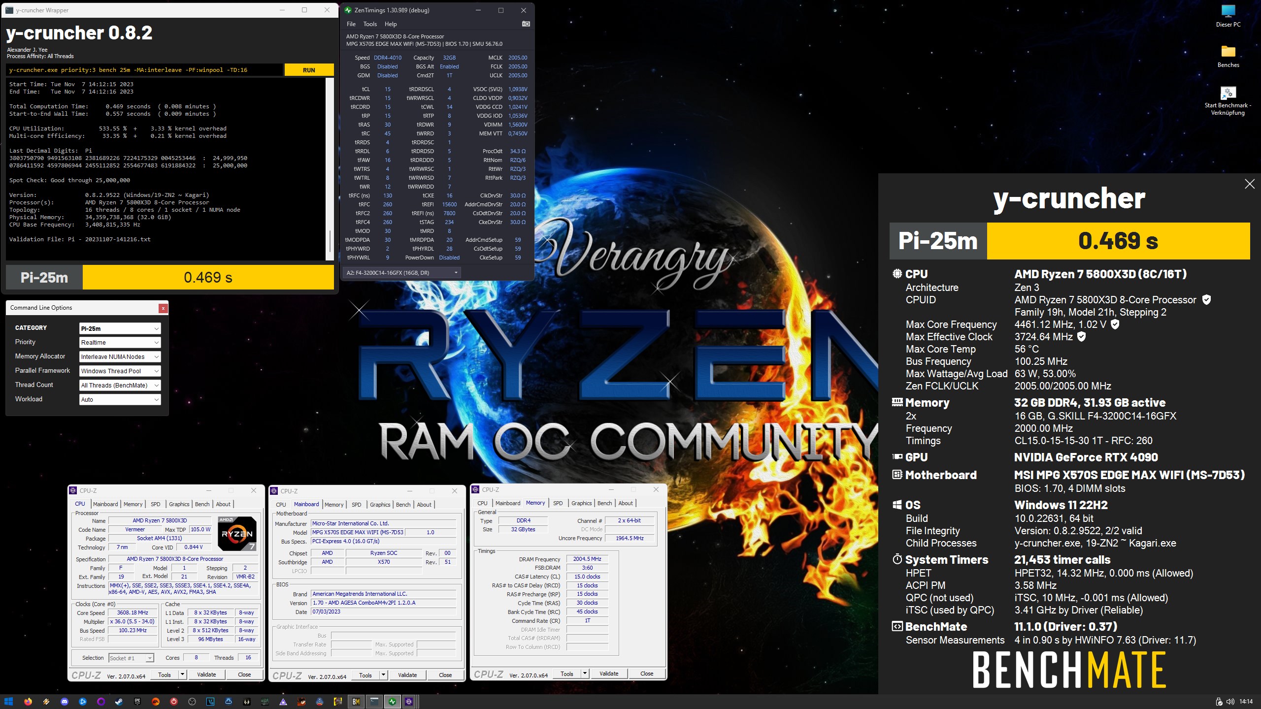The image size is (1261, 709).
Task: Click the shield beside Max Effective Clock
Action: coord(1082,337)
